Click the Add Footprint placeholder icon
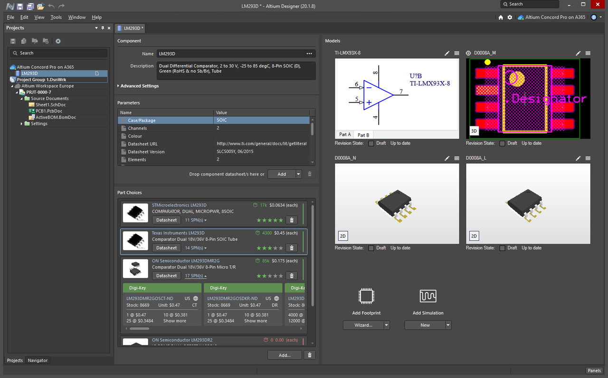 (x=366, y=296)
